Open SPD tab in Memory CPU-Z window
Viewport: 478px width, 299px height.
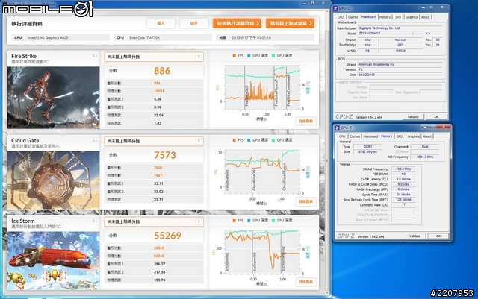click(x=400, y=136)
